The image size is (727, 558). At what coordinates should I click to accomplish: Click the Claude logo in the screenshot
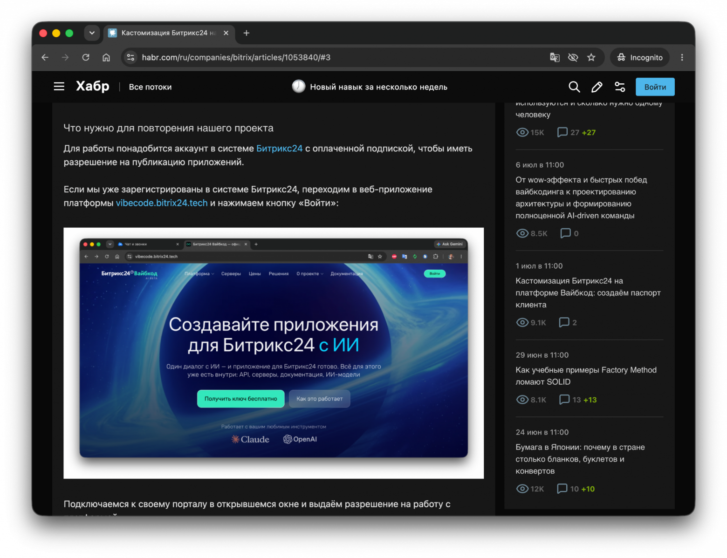(x=250, y=439)
